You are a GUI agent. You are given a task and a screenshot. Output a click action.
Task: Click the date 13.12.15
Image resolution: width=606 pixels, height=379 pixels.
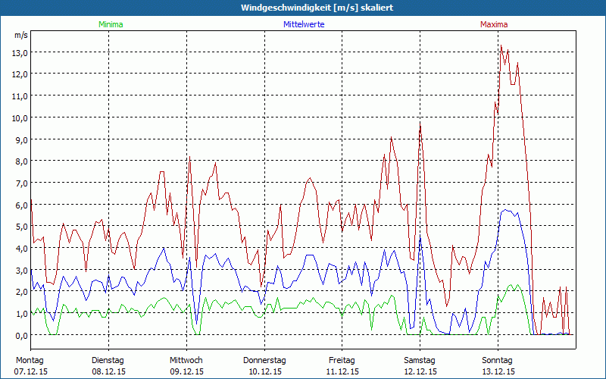pyautogui.click(x=498, y=371)
